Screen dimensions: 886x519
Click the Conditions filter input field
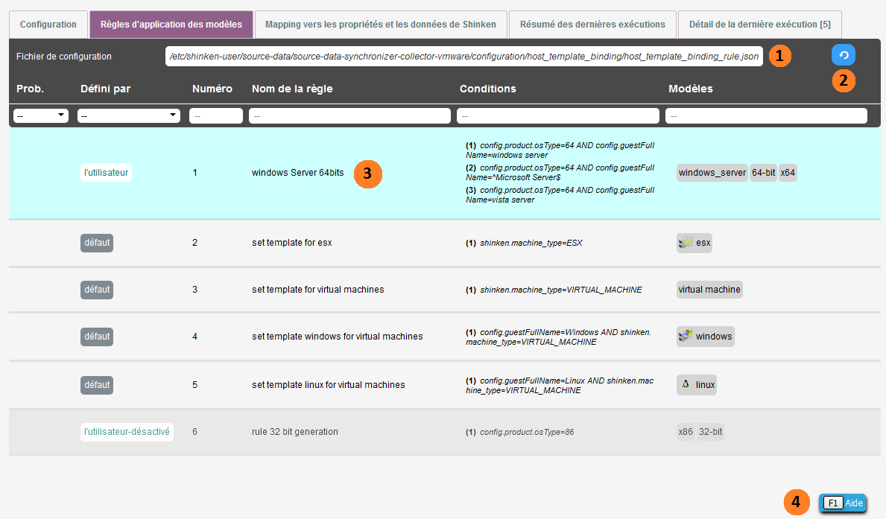coord(557,116)
